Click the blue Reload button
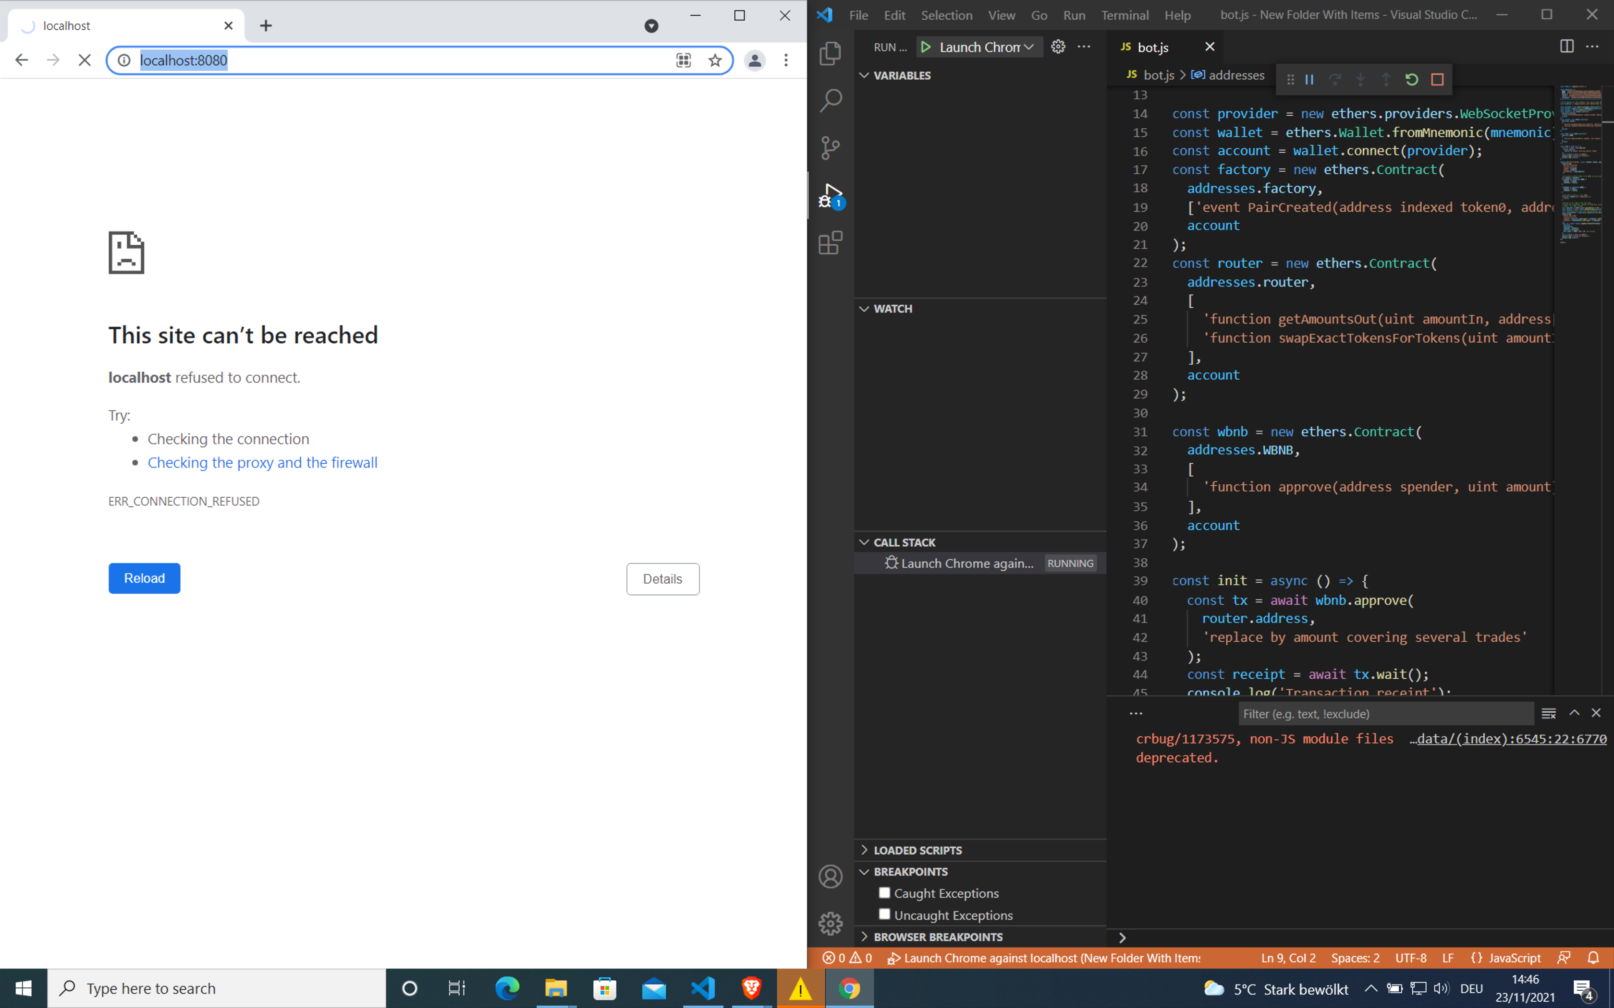This screenshot has width=1614, height=1008. pyautogui.click(x=144, y=578)
